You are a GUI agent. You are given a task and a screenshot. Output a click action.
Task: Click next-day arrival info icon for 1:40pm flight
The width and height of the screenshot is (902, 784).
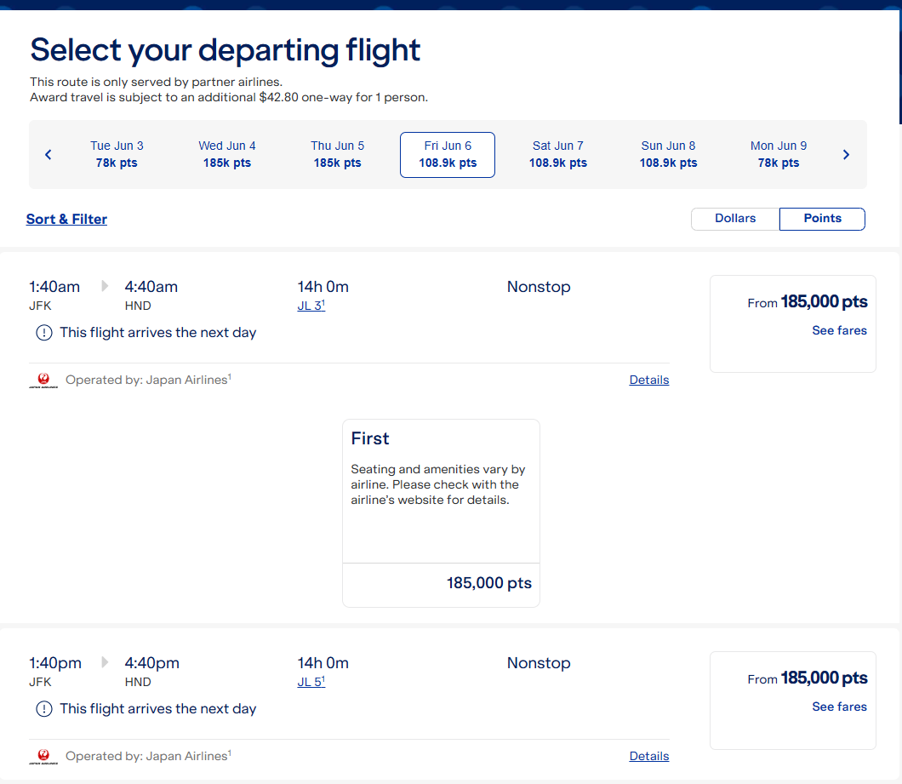43,709
